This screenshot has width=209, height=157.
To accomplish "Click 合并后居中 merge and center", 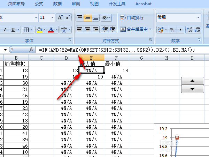I will (134, 29).
